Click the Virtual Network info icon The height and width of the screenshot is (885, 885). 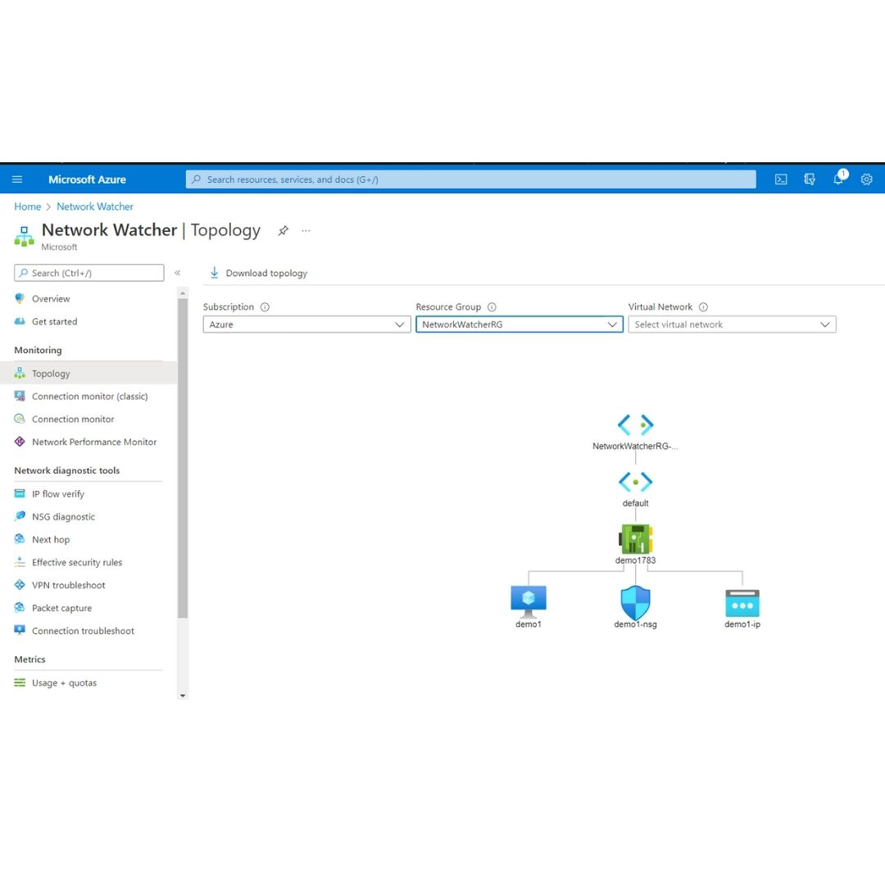[703, 307]
